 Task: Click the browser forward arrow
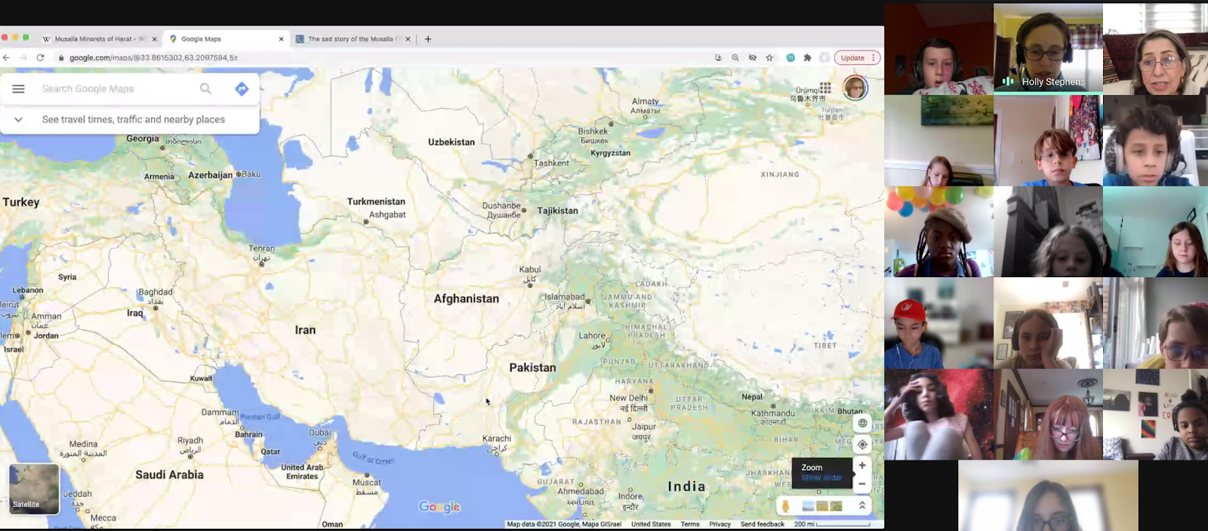click(x=23, y=57)
